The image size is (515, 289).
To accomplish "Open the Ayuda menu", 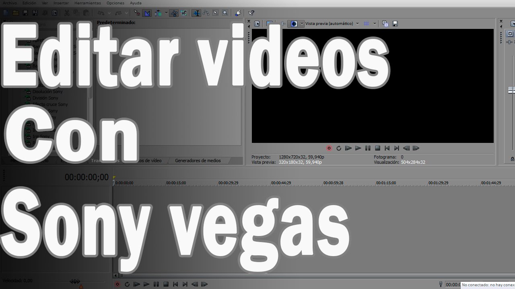I will [x=136, y=3].
